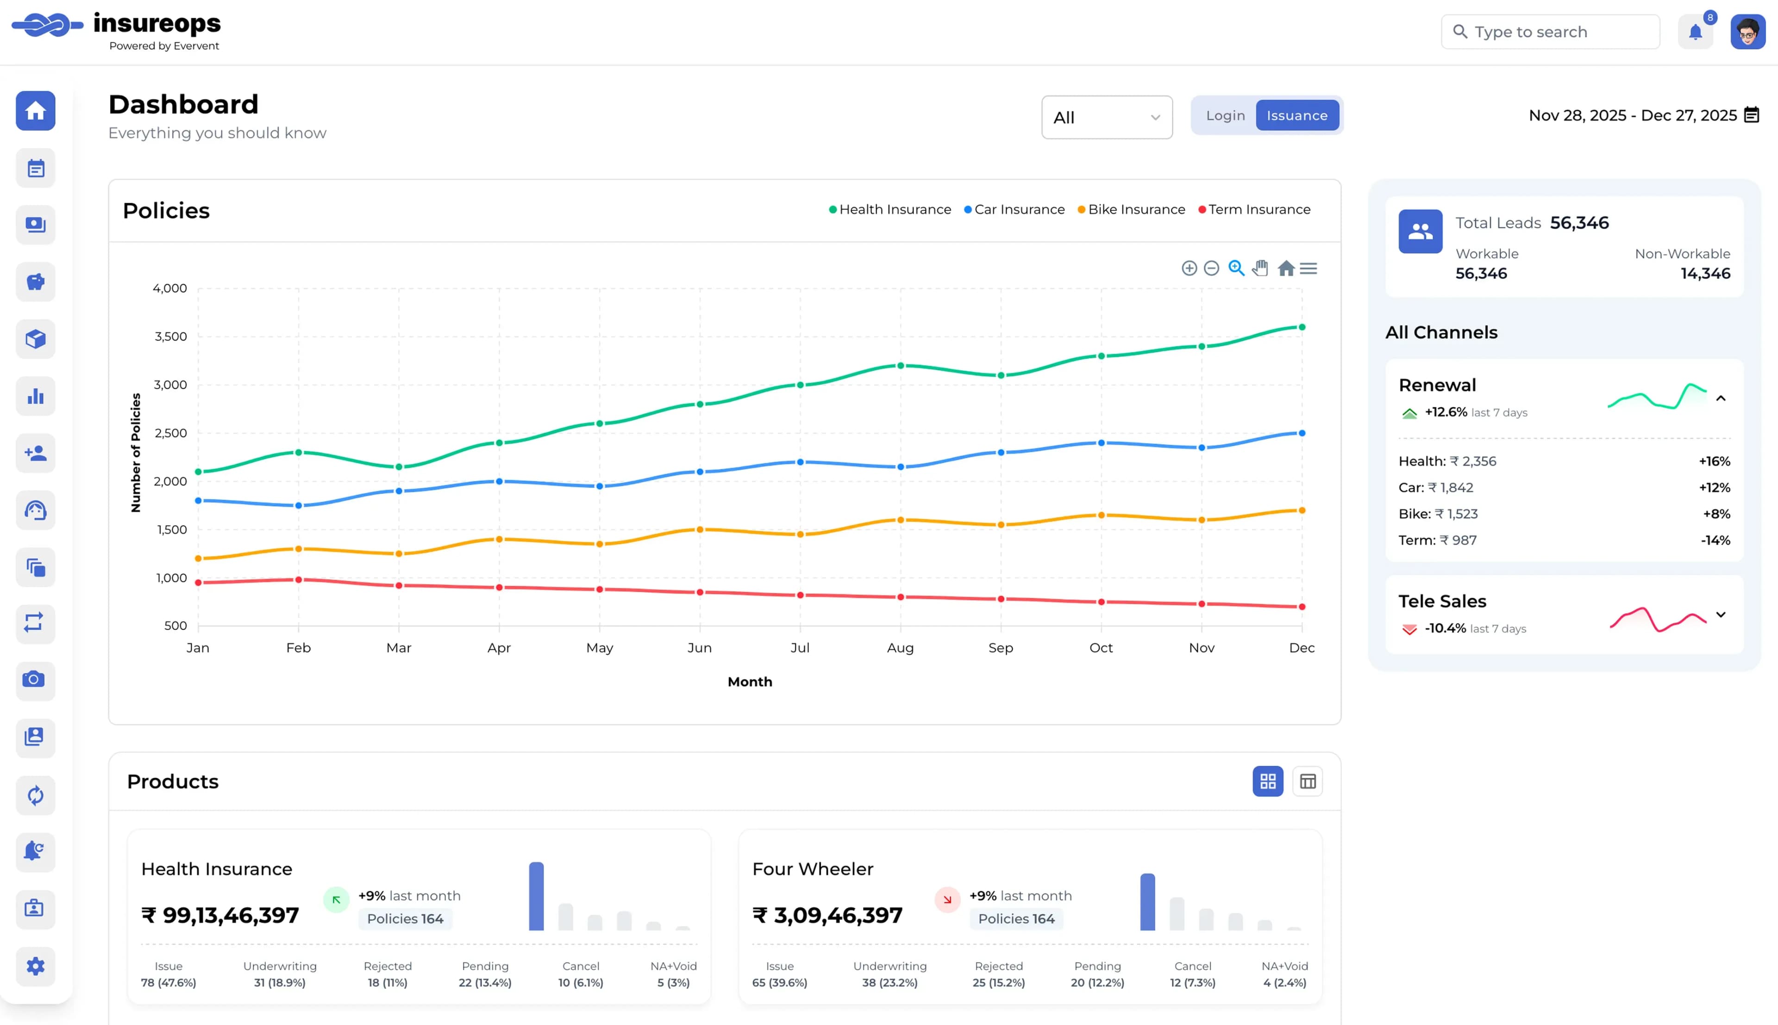Collapse the Renewal channel card
Viewport: 1778px width, 1025px height.
1722,399
